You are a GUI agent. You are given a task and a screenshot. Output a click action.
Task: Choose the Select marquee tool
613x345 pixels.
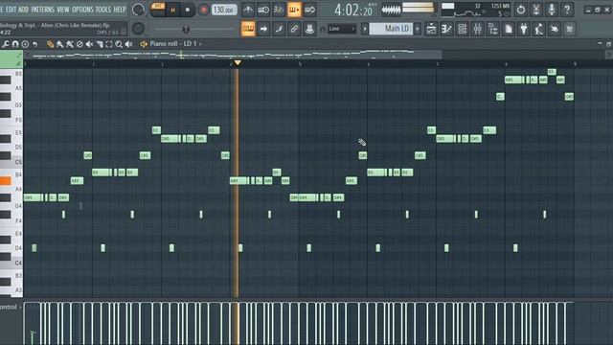[109, 44]
